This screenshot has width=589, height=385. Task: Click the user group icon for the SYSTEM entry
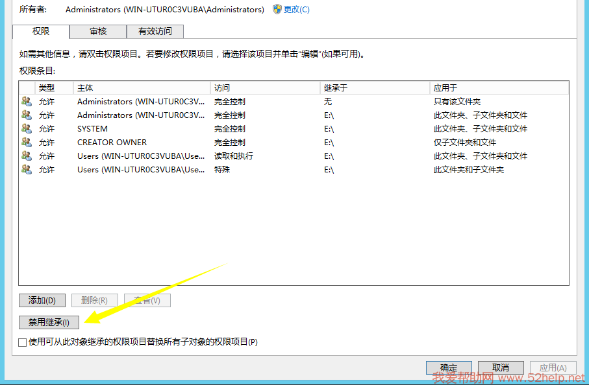(x=26, y=128)
